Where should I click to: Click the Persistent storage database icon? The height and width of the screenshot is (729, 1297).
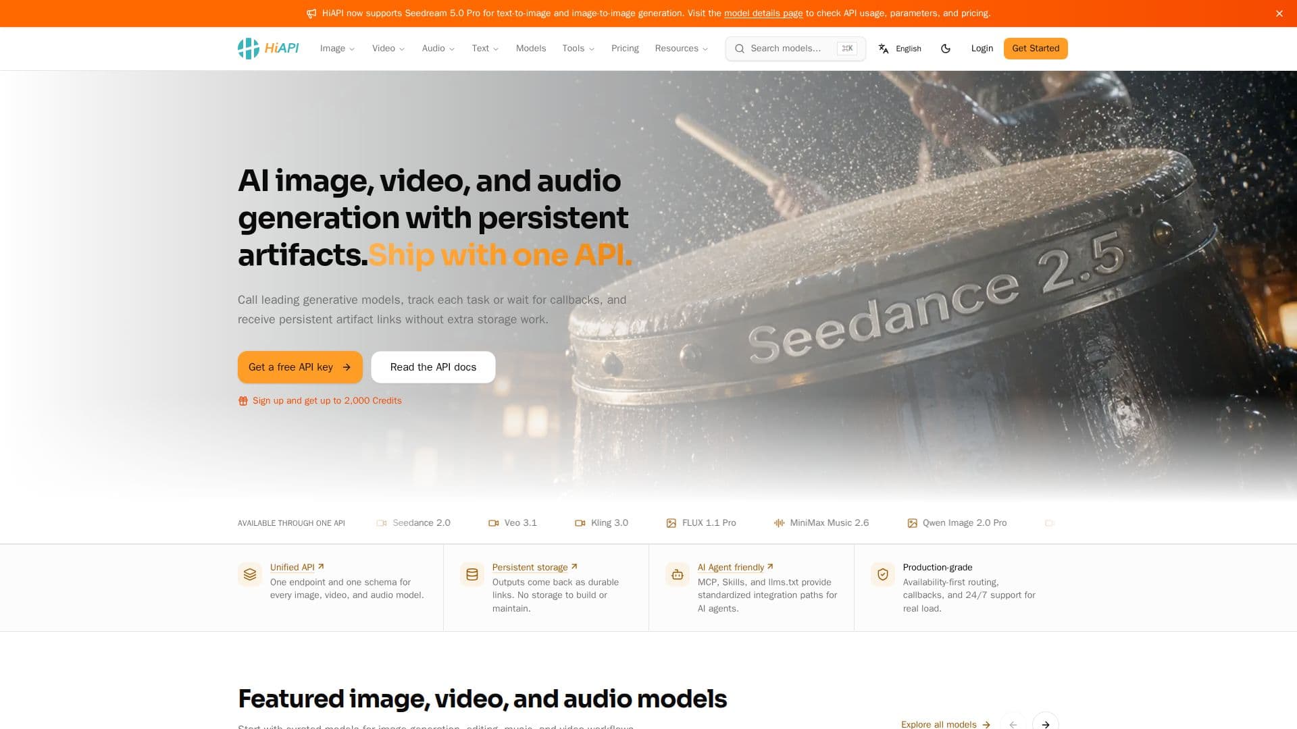pyautogui.click(x=472, y=574)
